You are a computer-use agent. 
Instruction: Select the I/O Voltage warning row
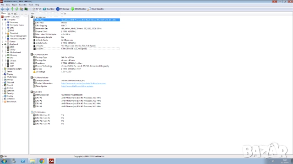click(76, 72)
